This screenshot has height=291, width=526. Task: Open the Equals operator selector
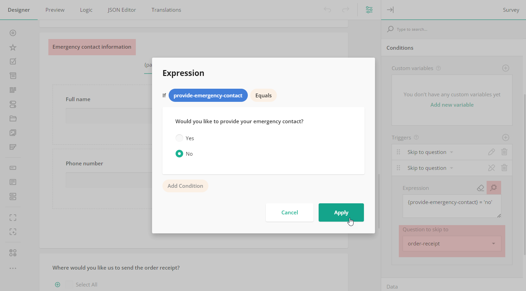coord(263,95)
